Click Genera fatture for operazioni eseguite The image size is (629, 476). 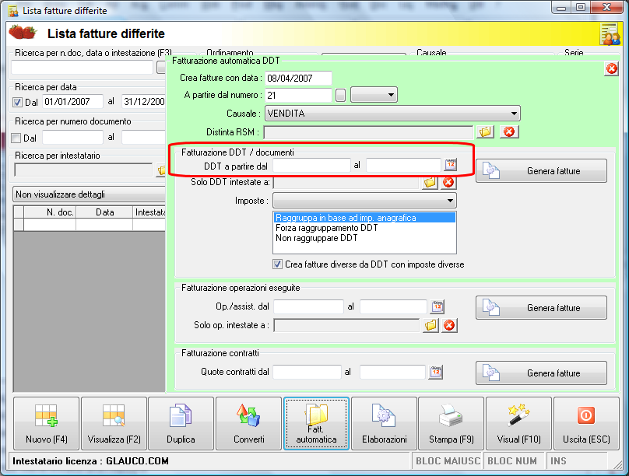(x=541, y=308)
